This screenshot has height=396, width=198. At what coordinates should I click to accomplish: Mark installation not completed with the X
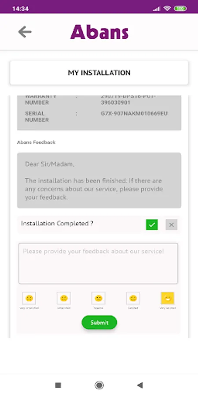(x=172, y=224)
